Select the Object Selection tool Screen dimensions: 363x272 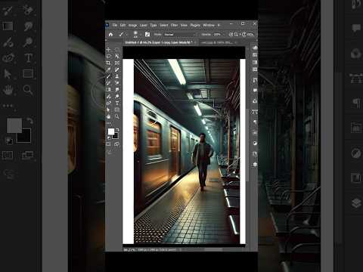tap(116, 56)
